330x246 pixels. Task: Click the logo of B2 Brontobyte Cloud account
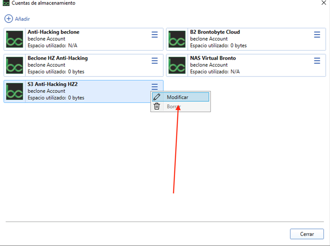point(177,39)
